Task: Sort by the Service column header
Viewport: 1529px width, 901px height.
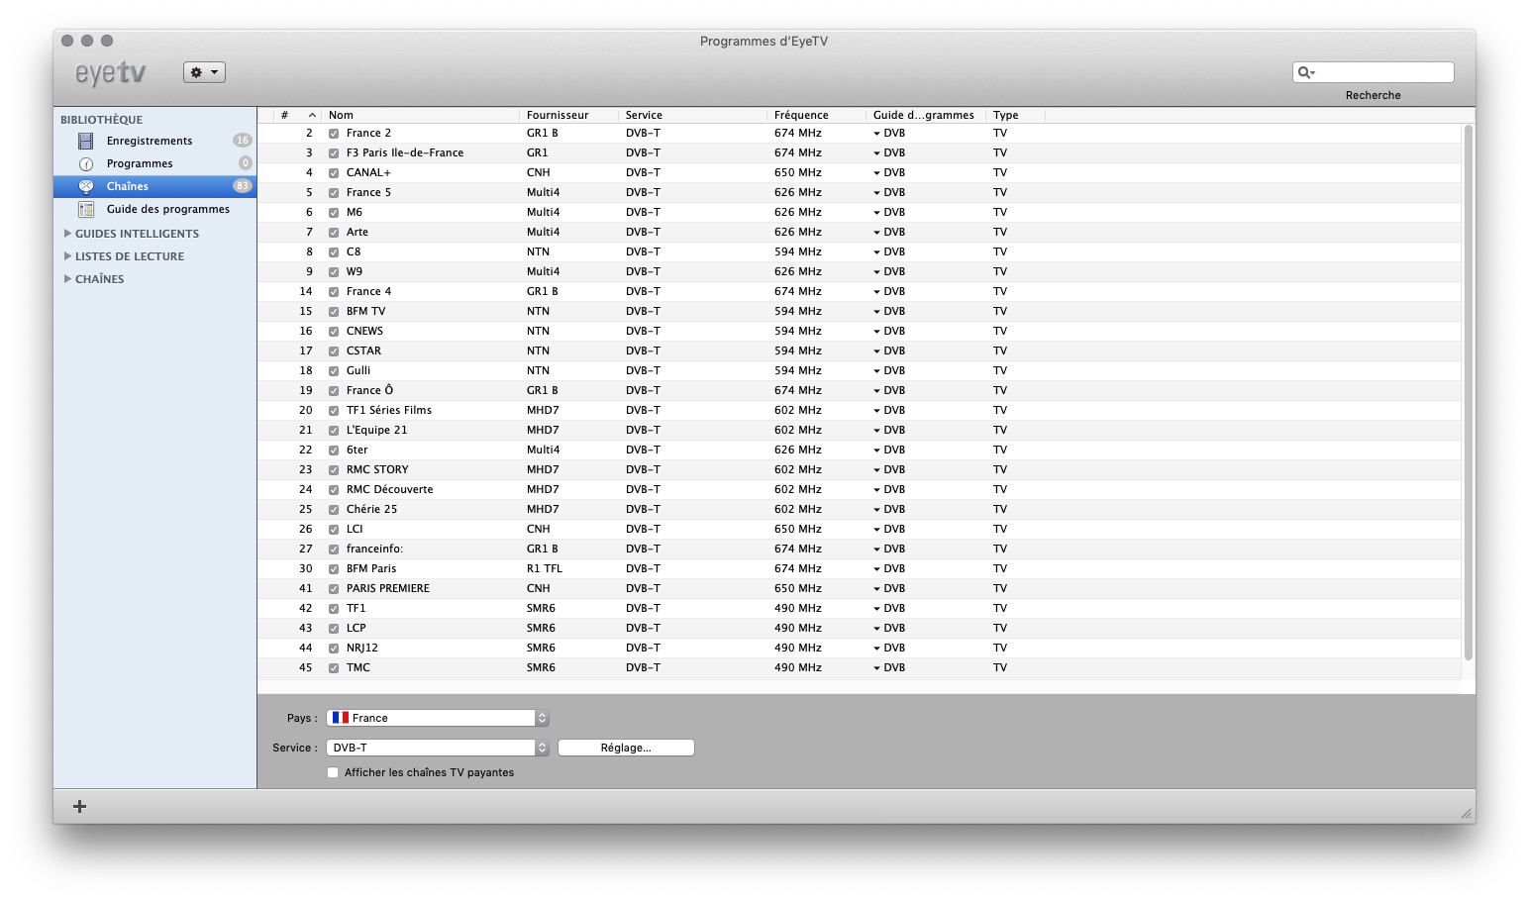Action: (x=692, y=115)
